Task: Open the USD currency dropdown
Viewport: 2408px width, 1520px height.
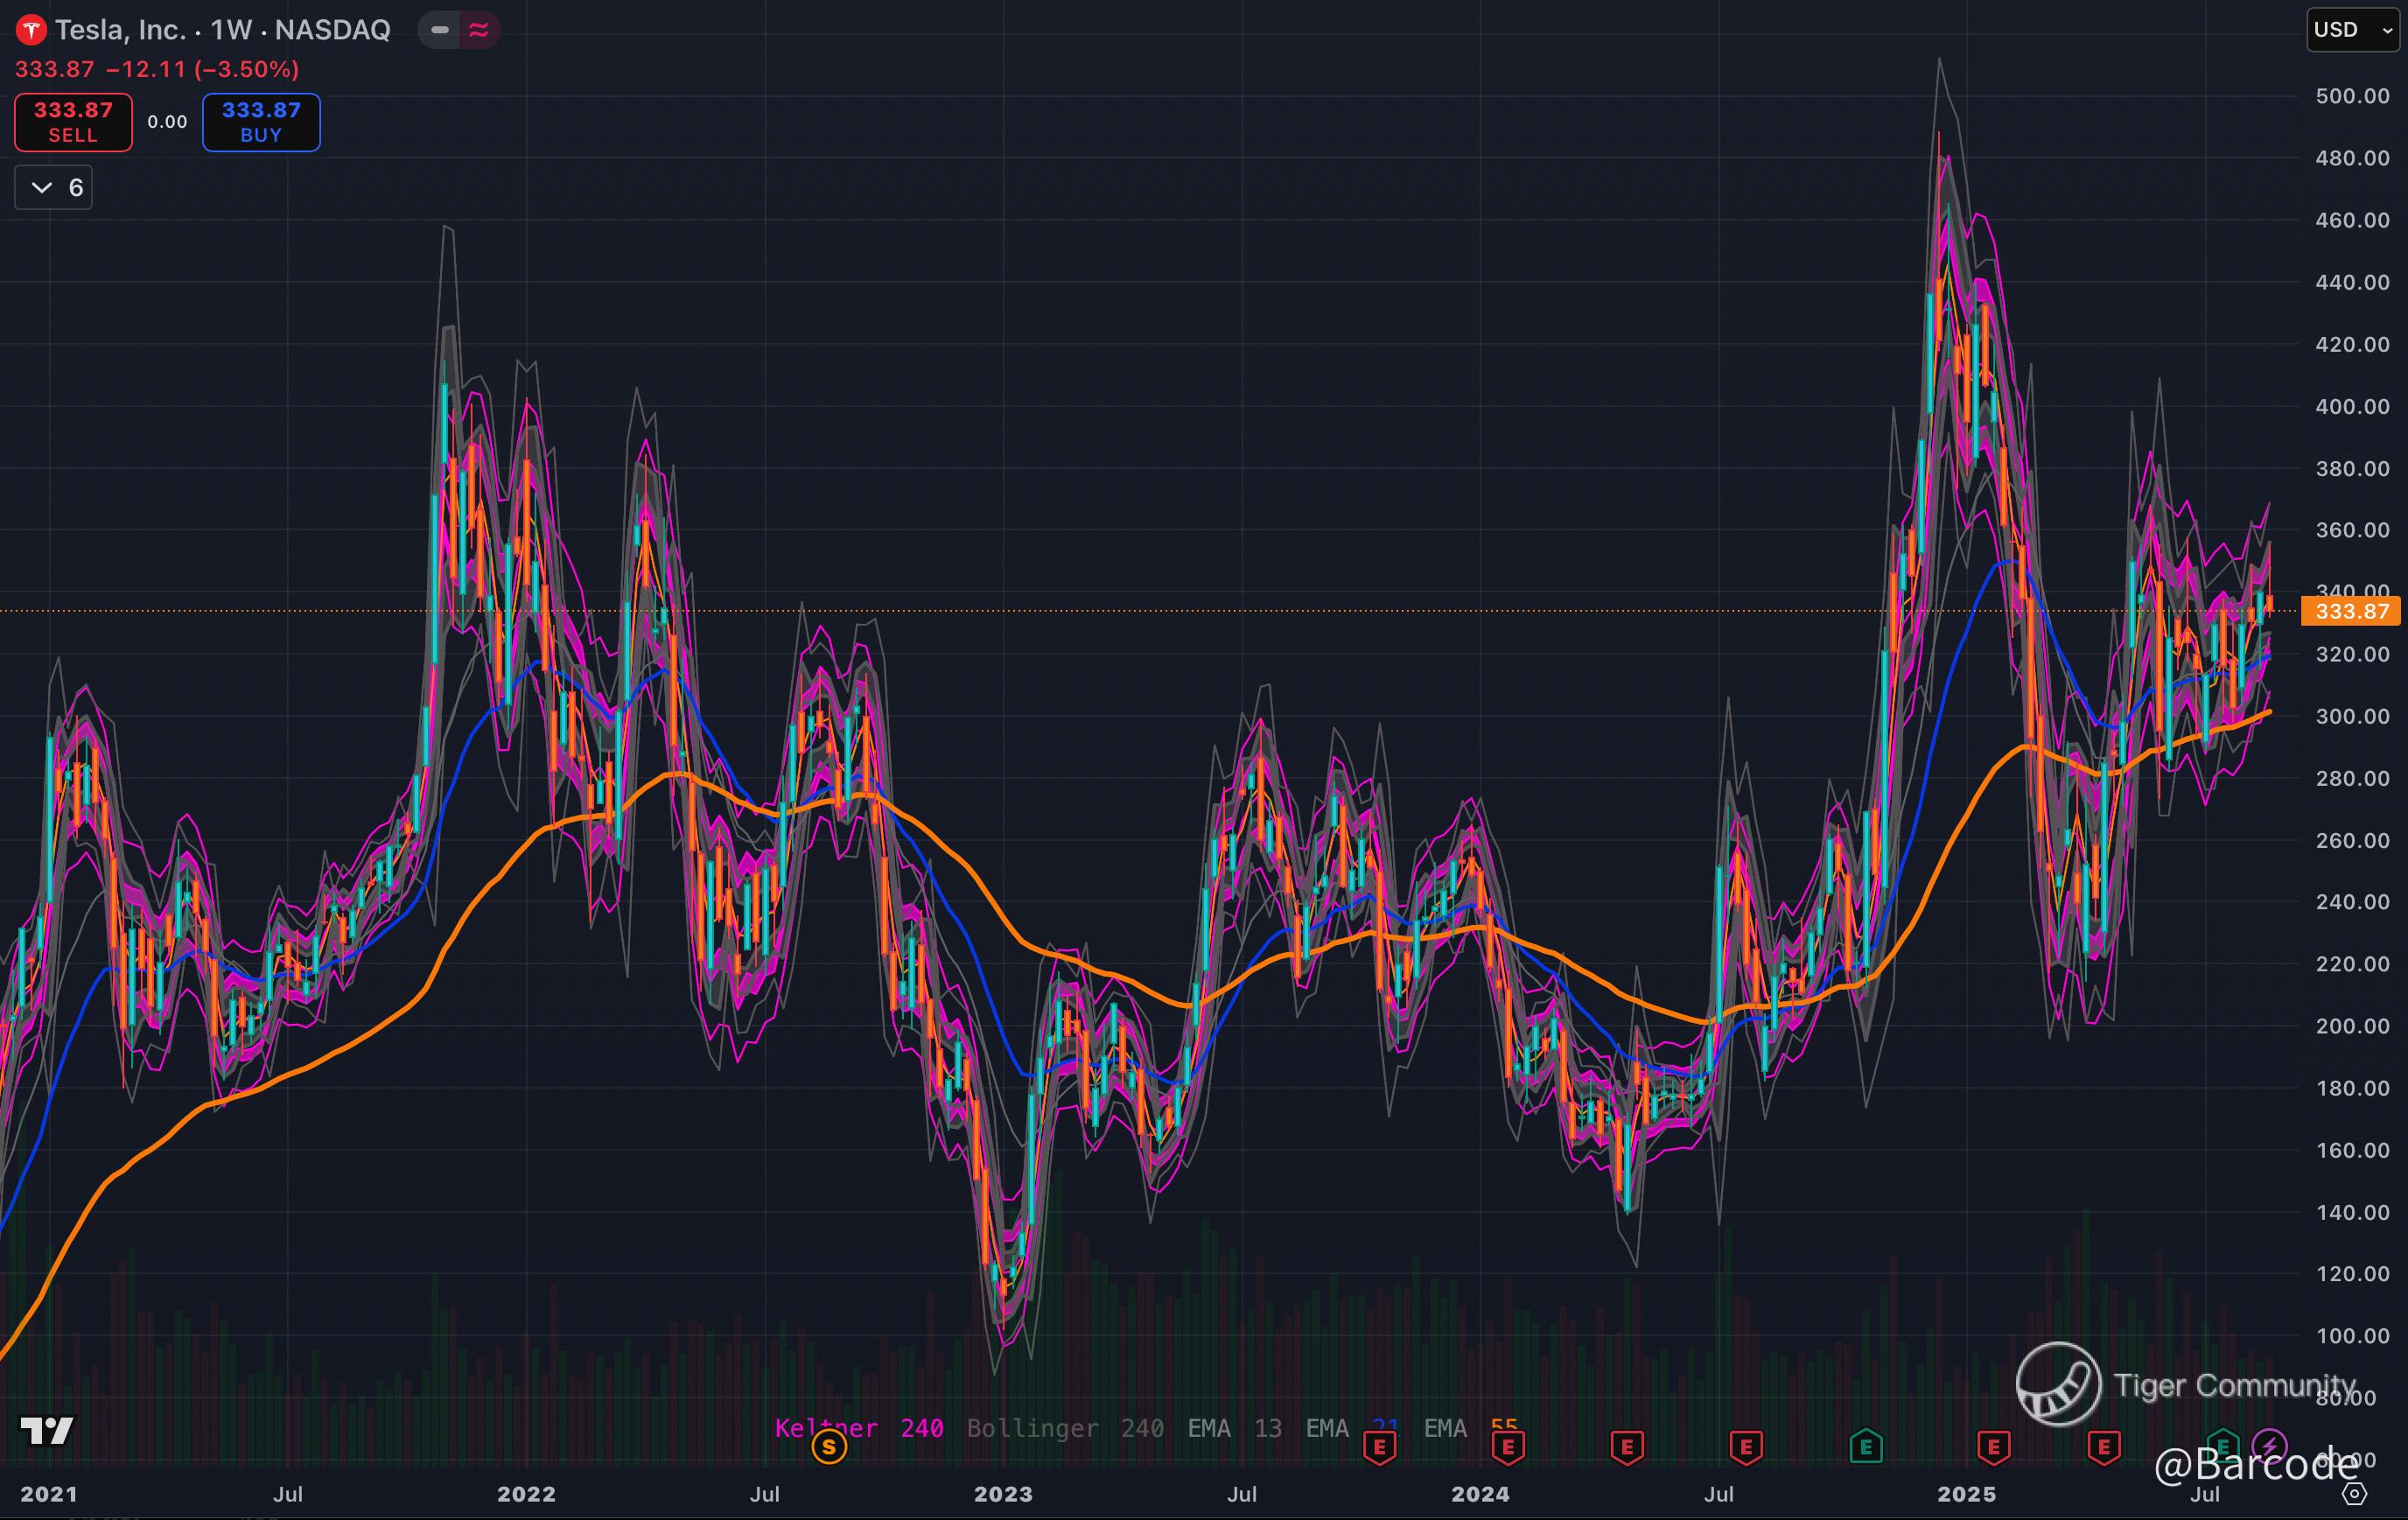Action: point(2352,30)
